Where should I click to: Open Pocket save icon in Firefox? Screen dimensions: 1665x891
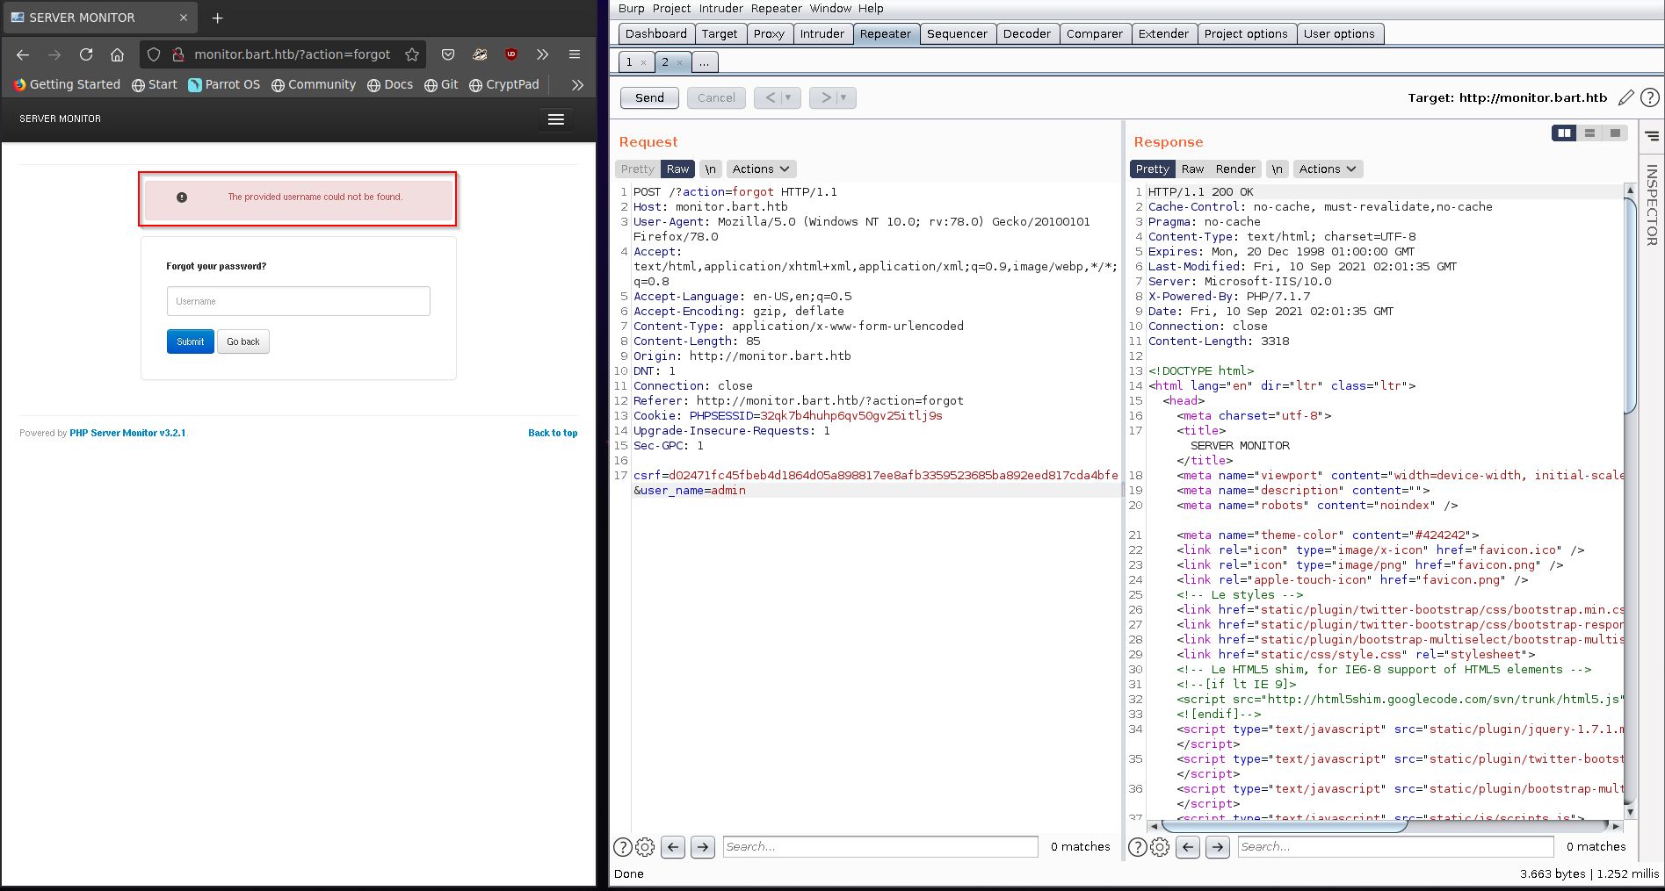click(448, 54)
